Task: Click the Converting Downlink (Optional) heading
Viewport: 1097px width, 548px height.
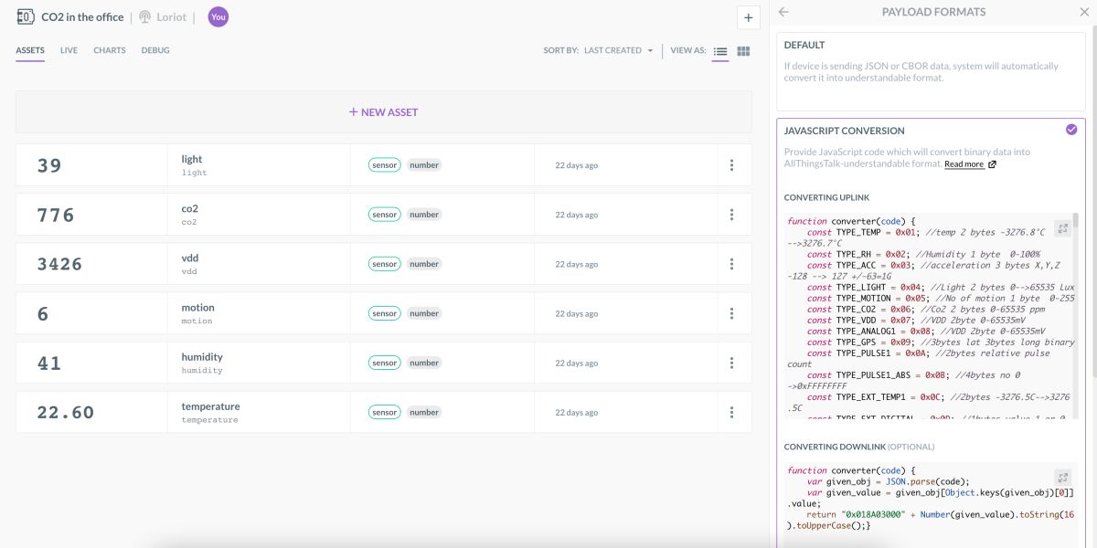Action: point(859,447)
